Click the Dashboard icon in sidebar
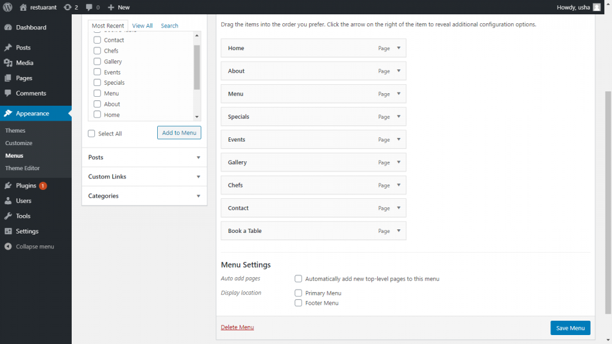612x344 pixels. point(8,27)
